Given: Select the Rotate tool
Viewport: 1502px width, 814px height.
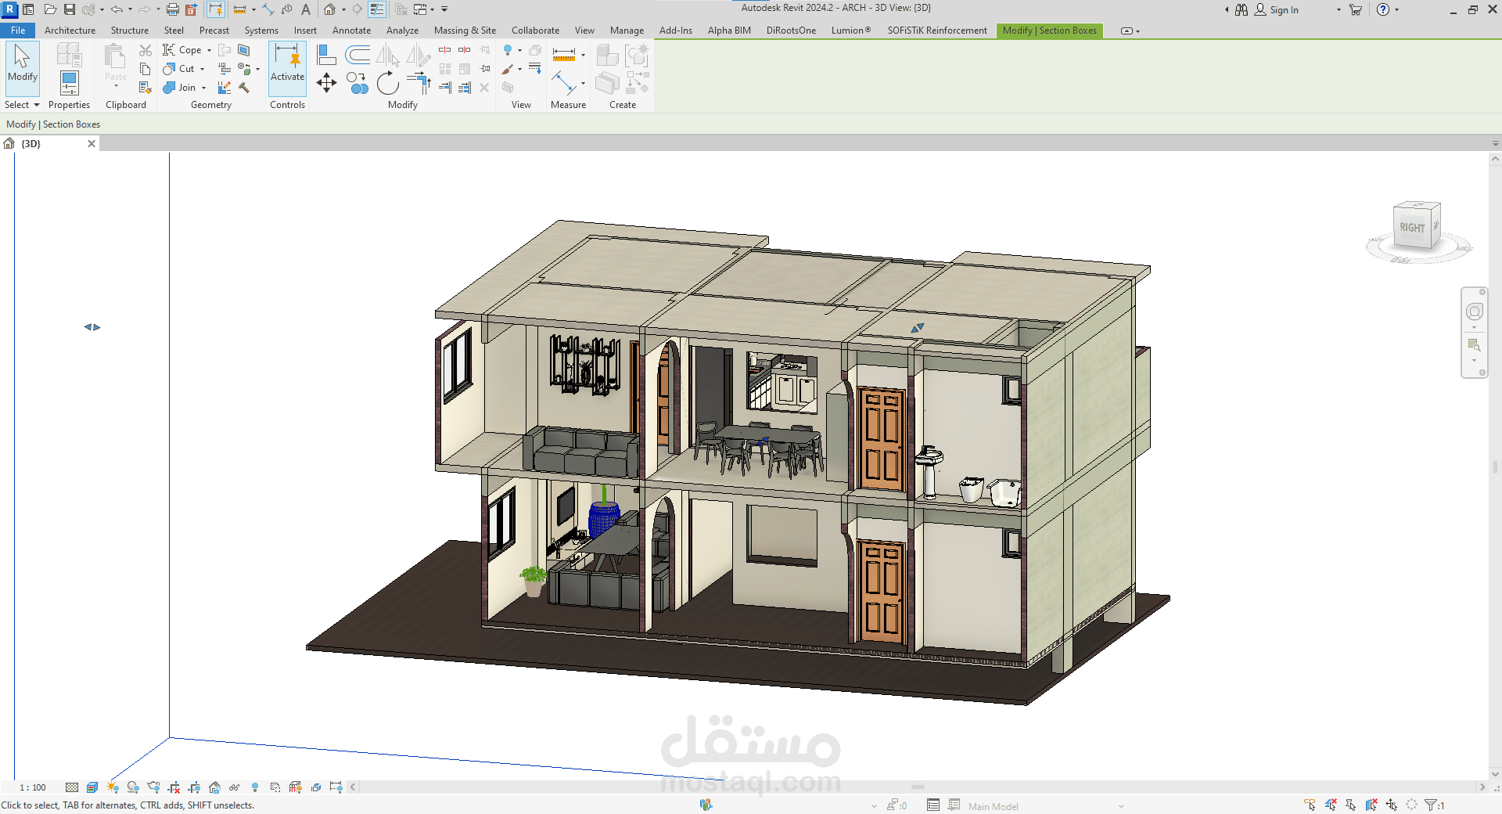Looking at the screenshot, I should 387,83.
